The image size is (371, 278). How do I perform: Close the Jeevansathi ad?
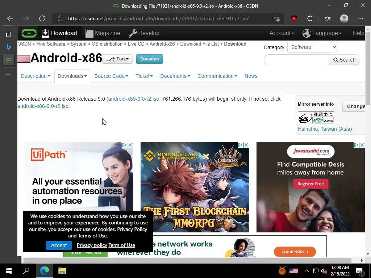pos(362,145)
